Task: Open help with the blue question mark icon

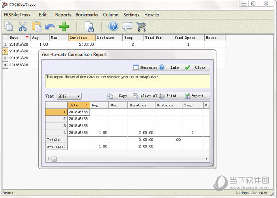Action: 113,26
